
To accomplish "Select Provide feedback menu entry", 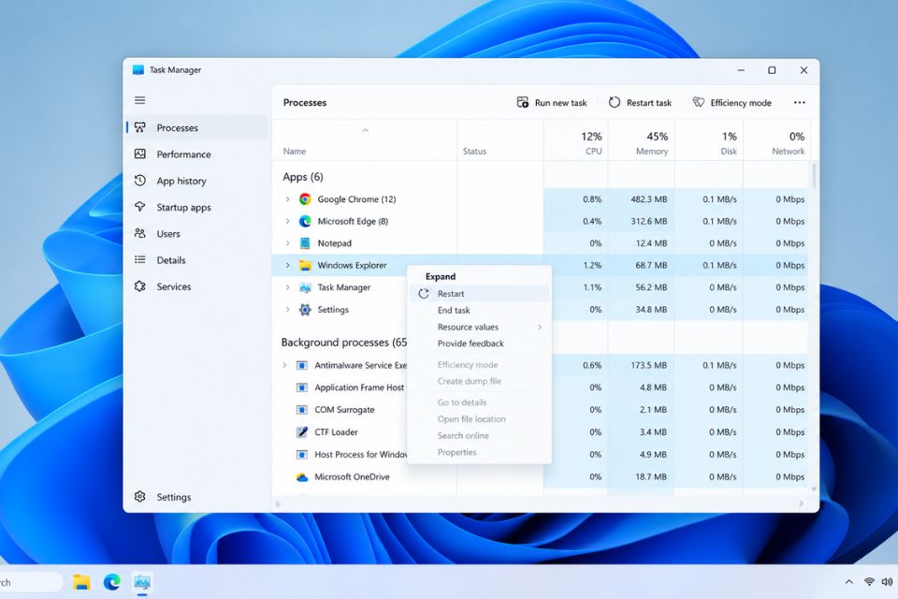I will click(479, 343).
